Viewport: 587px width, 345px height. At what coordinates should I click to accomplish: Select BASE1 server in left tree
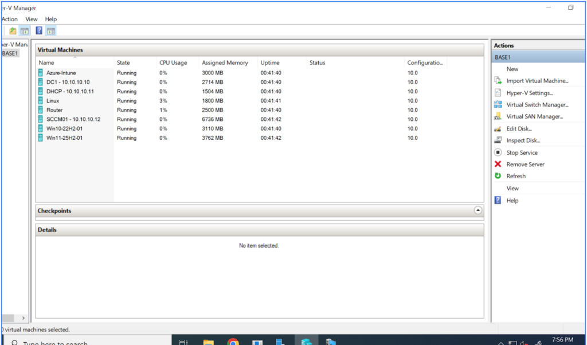(x=10, y=53)
